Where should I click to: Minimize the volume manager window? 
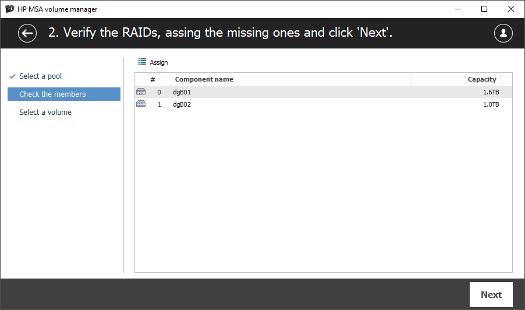[458, 9]
